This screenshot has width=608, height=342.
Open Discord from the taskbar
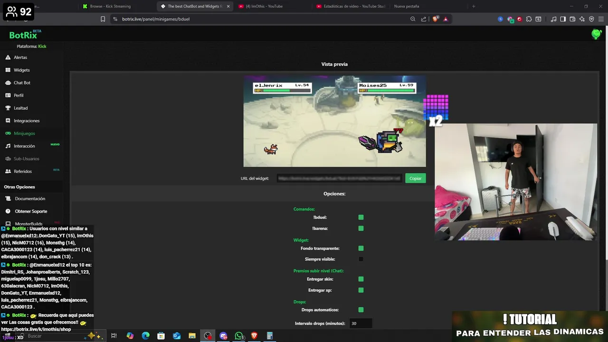(223, 336)
